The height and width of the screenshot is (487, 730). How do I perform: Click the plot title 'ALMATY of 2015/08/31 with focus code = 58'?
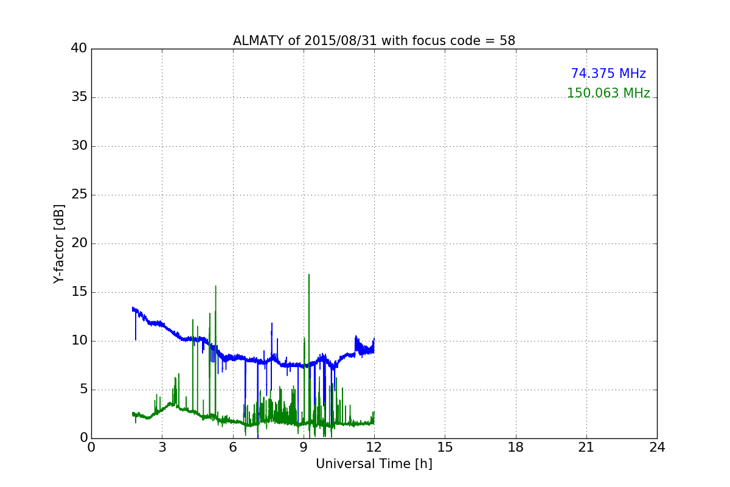coord(374,41)
